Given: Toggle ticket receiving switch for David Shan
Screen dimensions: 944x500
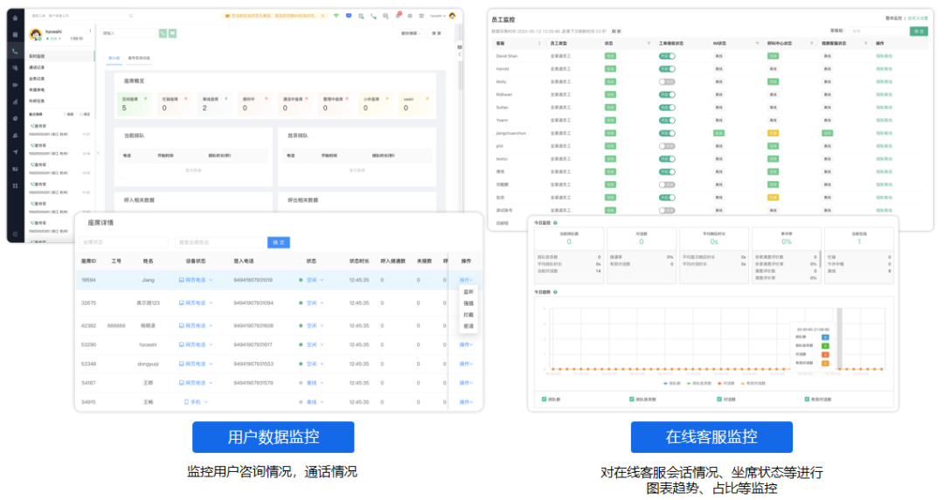Looking at the screenshot, I should click(667, 56).
